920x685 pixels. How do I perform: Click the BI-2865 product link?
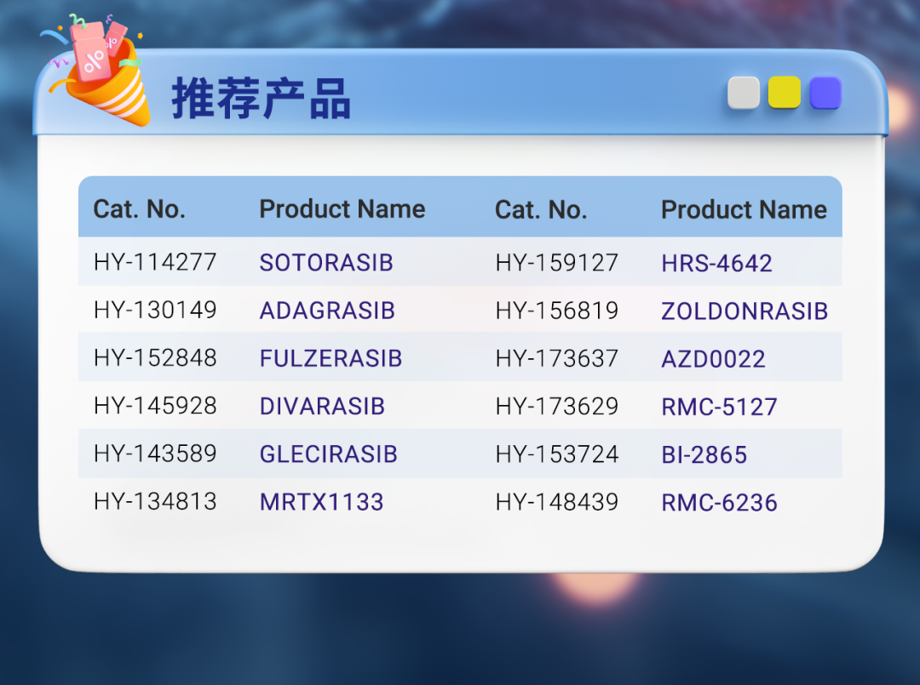coord(704,455)
